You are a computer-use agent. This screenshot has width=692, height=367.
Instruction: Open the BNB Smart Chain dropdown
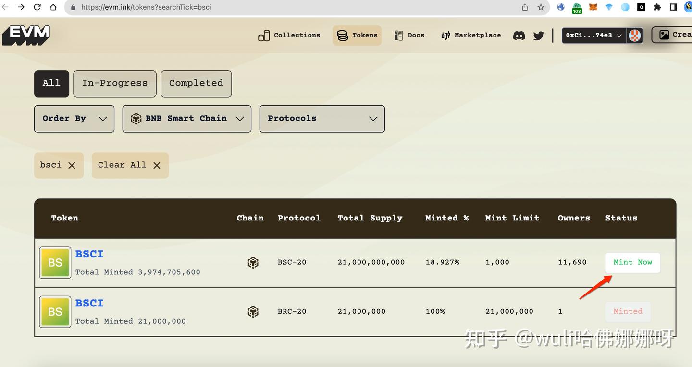(x=187, y=119)
